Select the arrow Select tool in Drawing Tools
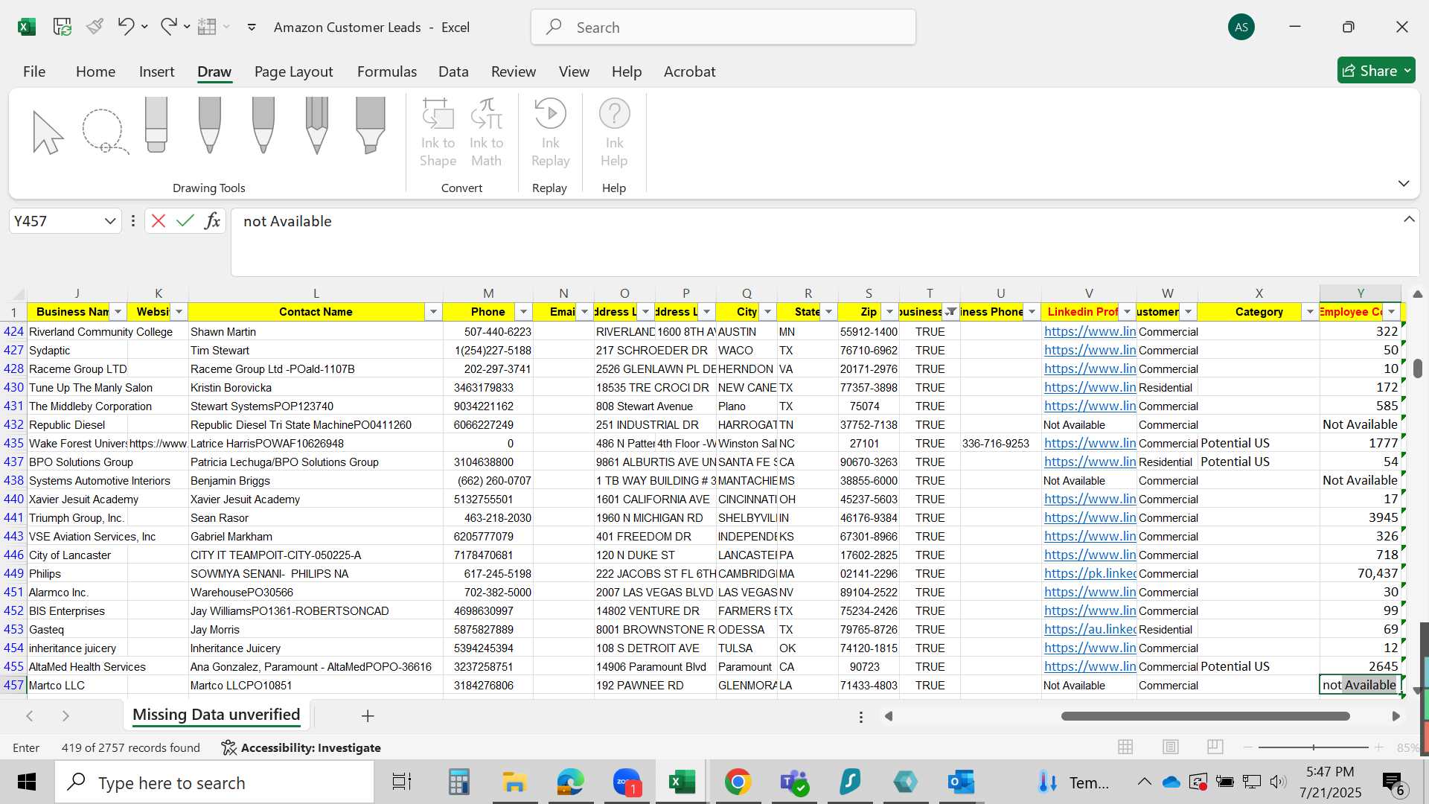1429x804 pixels. click(x=48, y=133)
